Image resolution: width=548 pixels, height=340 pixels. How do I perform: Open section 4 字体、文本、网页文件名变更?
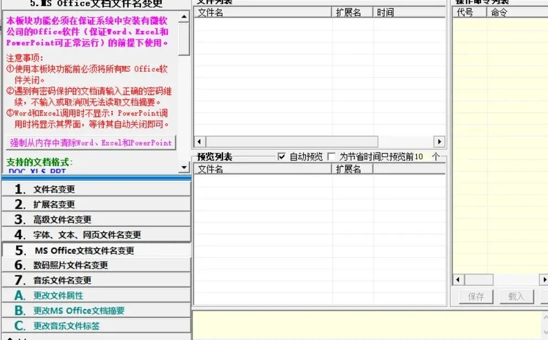(x=96, y=235)
